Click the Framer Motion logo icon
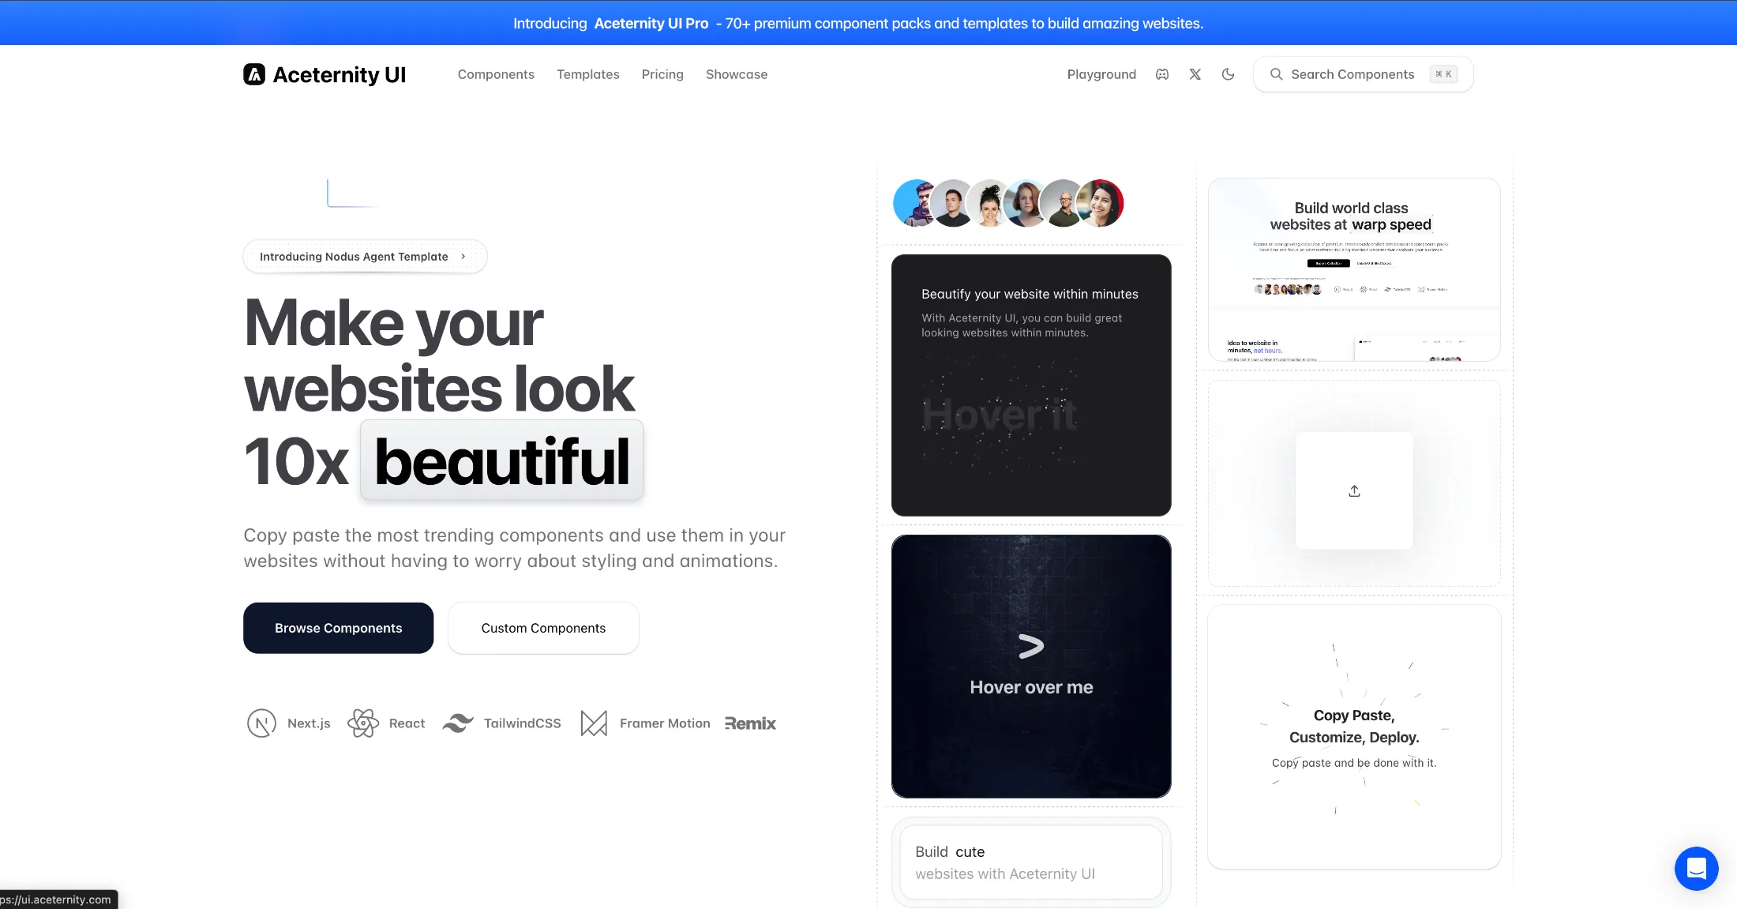Viewport: 1737px width, 909px height. pyautogui.click(x=594, y=723)
